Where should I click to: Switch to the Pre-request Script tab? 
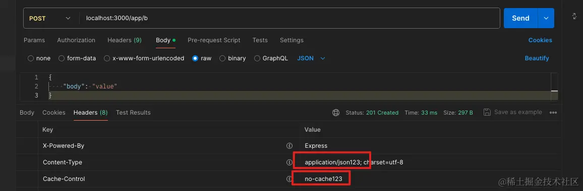pyautogui.click(x=214, y=40)
